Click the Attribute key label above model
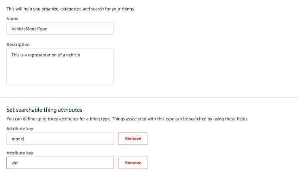Viewport: 298px width, 176px height. pos(20,128)
